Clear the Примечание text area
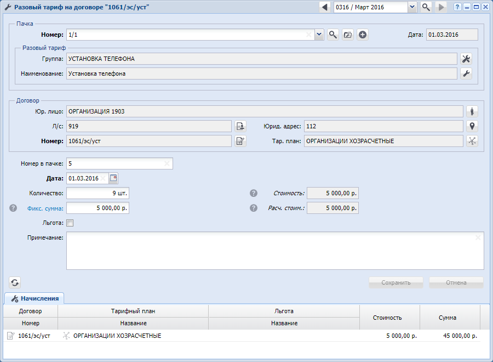This screenshot has height=362, width=493. [x=478, y=237]
